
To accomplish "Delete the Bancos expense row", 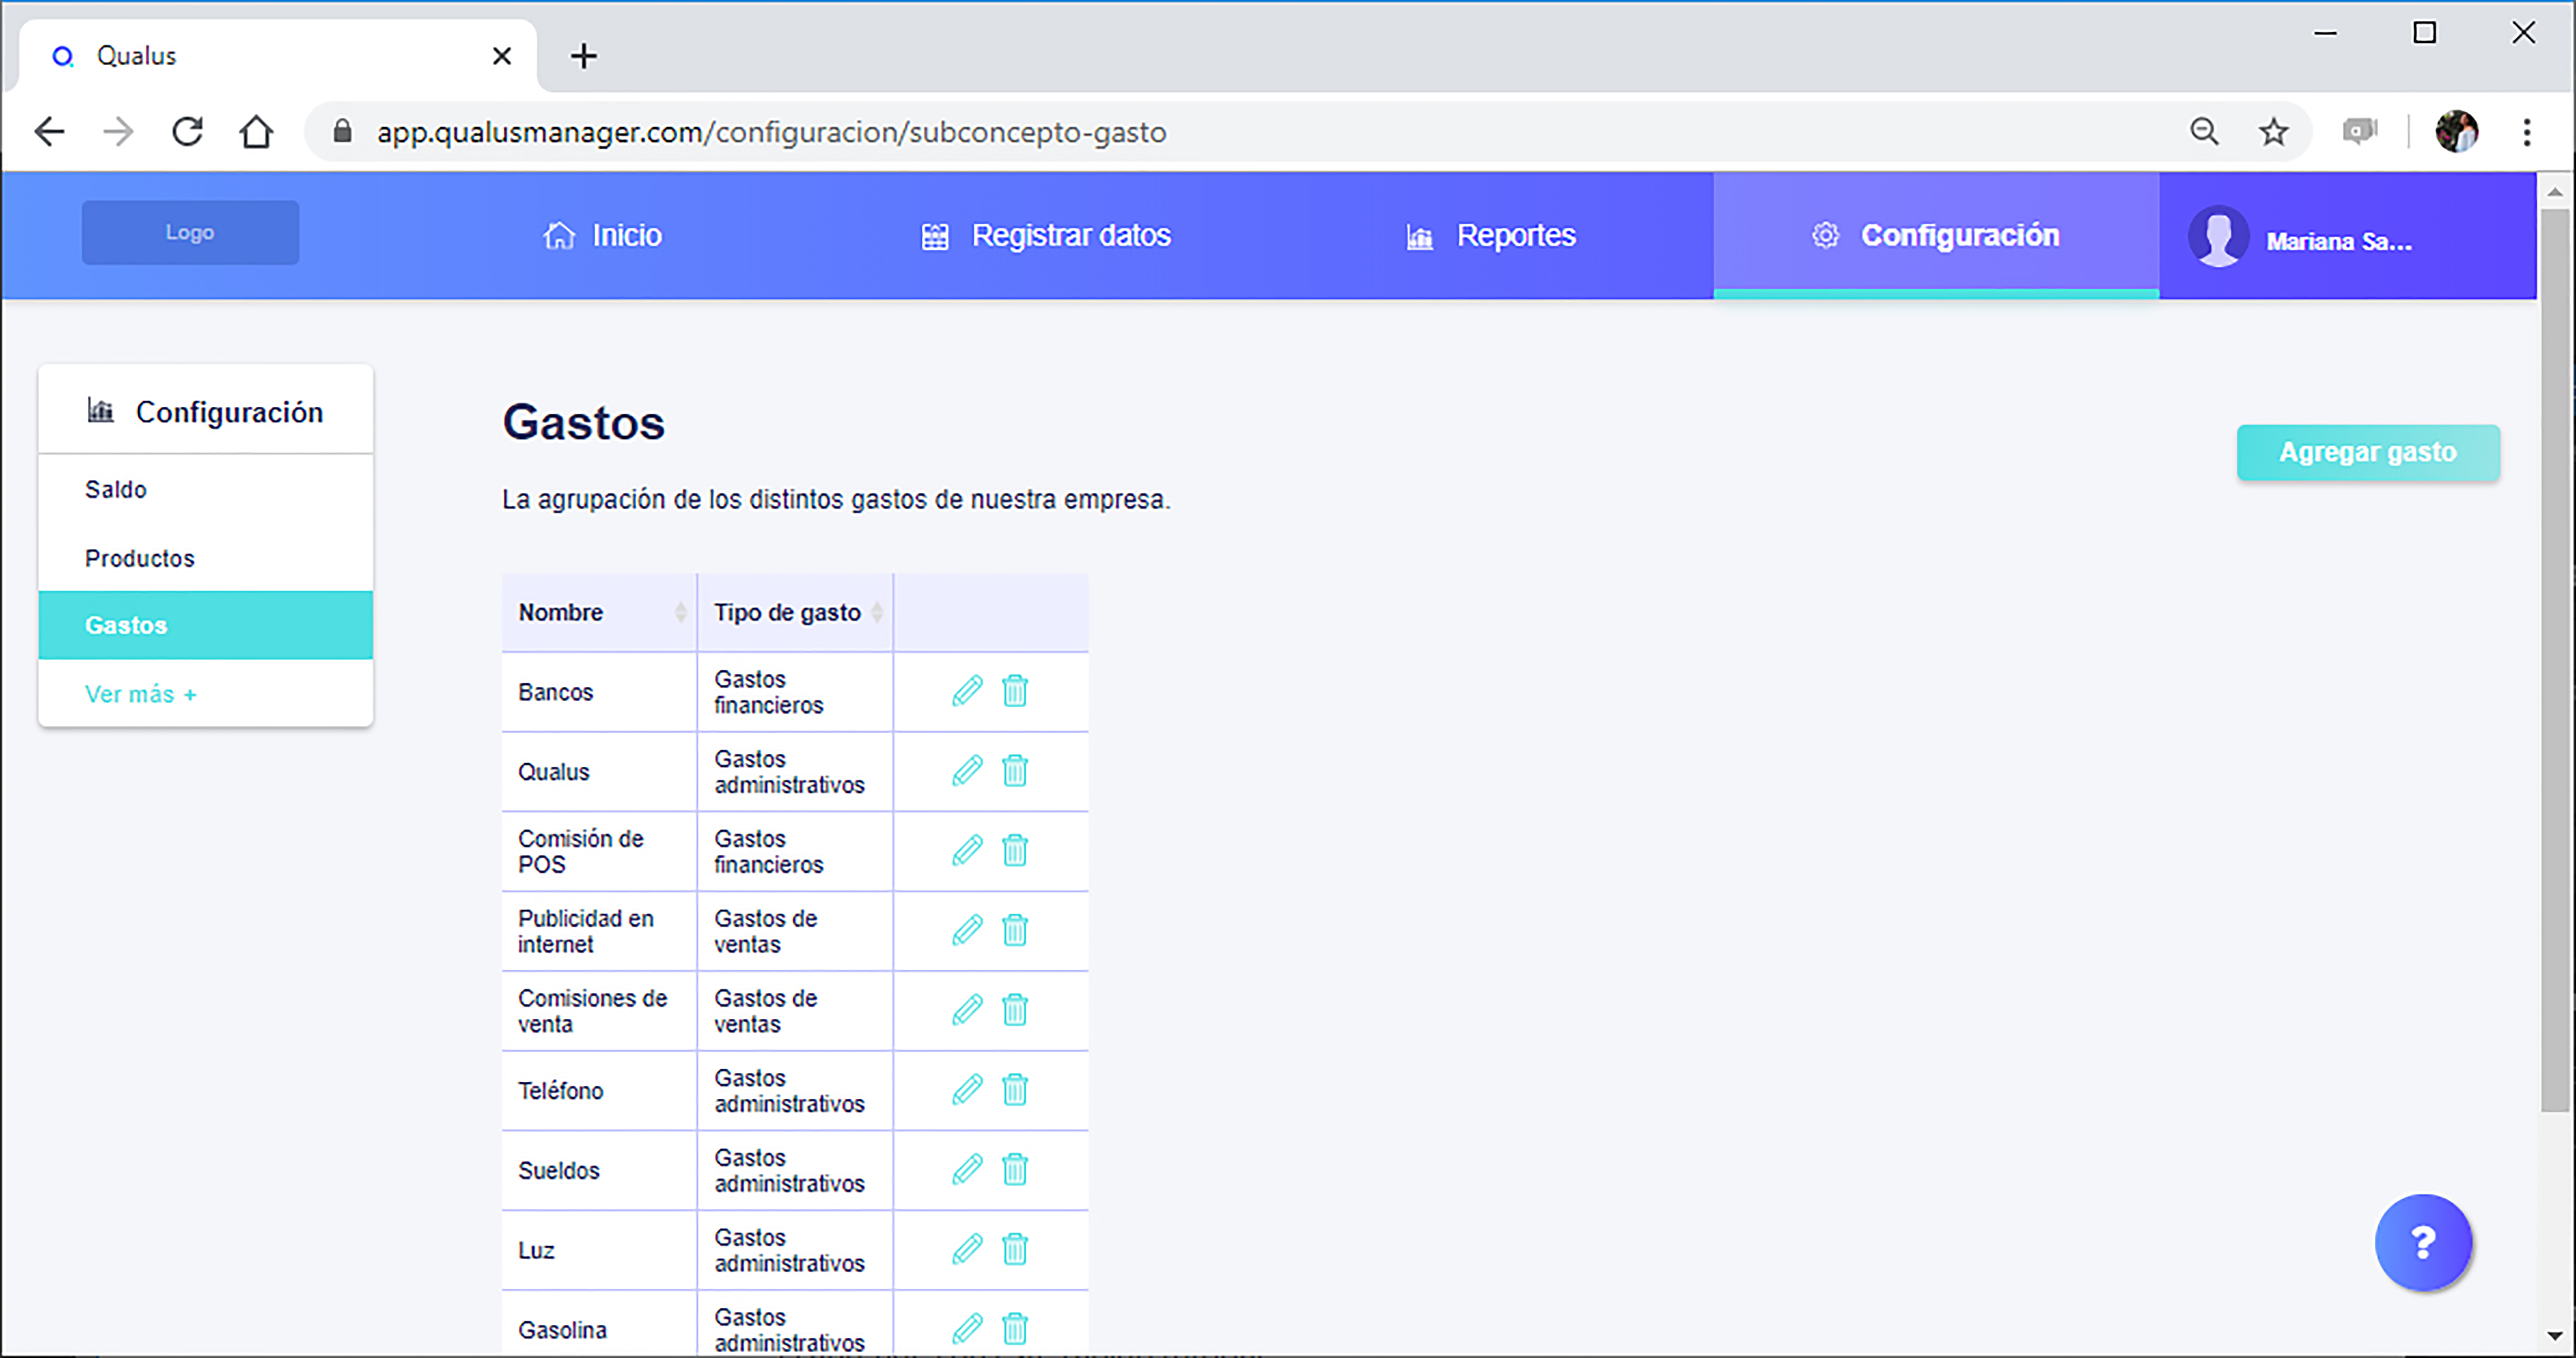I will [1015, 691].
